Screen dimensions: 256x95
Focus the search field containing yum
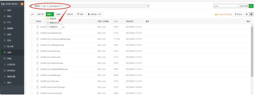tap(225, 6)
